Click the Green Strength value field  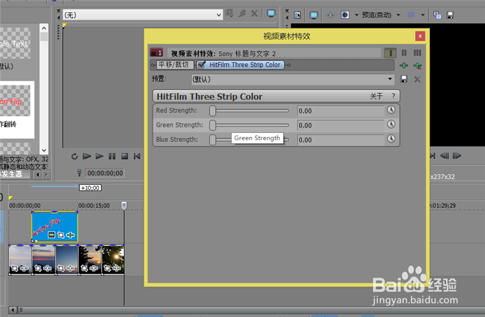pos(341,125)
